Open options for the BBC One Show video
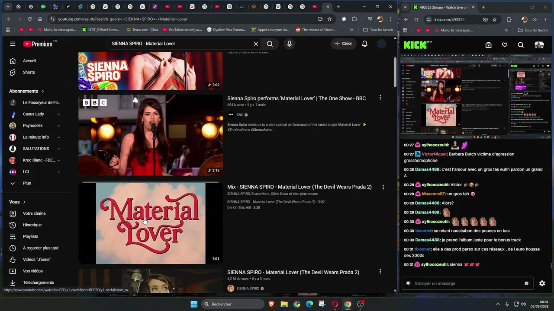Screen dimensions: 554x311 coord(380,98)
